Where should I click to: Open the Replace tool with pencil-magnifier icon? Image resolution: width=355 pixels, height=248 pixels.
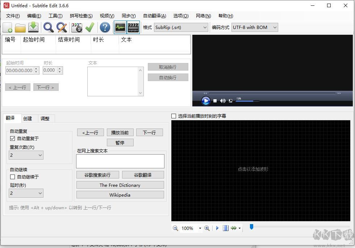coord(62,27)
